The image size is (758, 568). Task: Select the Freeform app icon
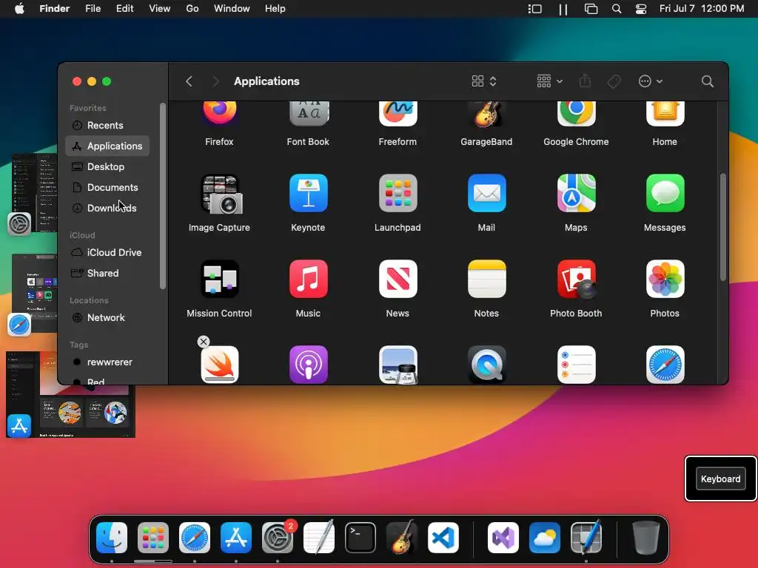coord(398,113)
